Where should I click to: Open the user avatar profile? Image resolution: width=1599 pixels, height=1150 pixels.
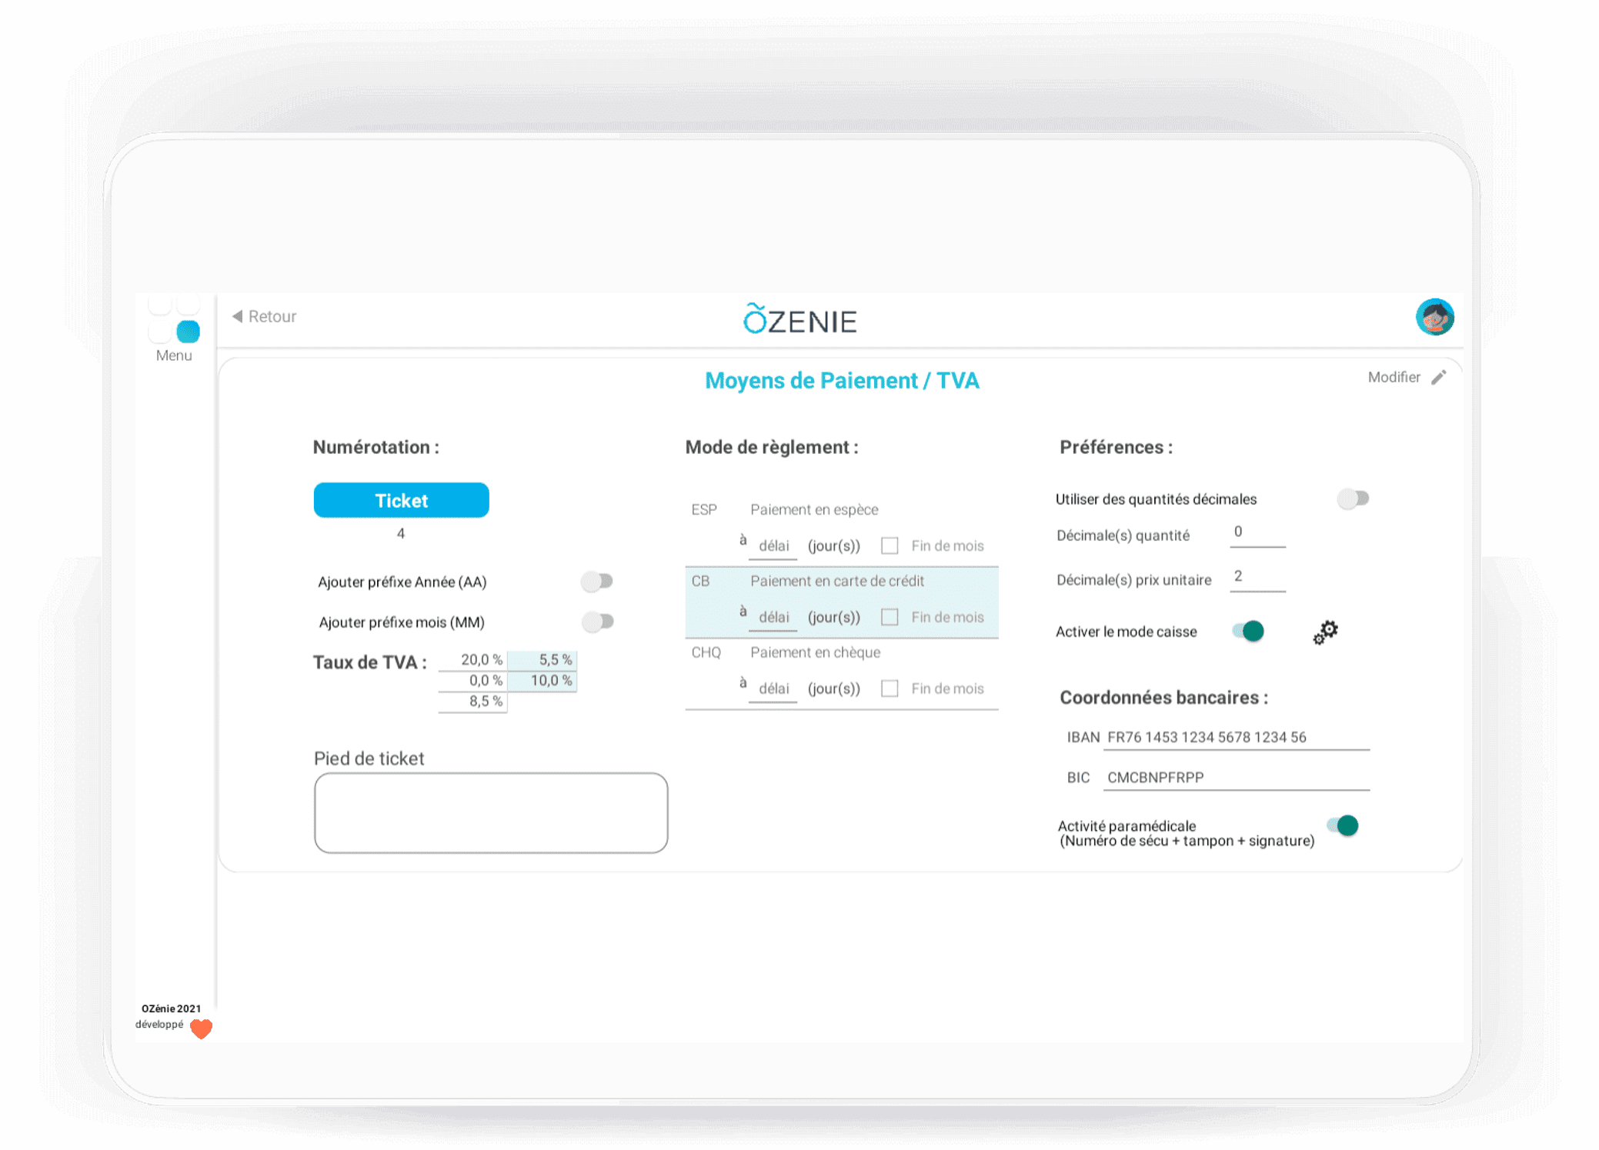(1434, 317)
